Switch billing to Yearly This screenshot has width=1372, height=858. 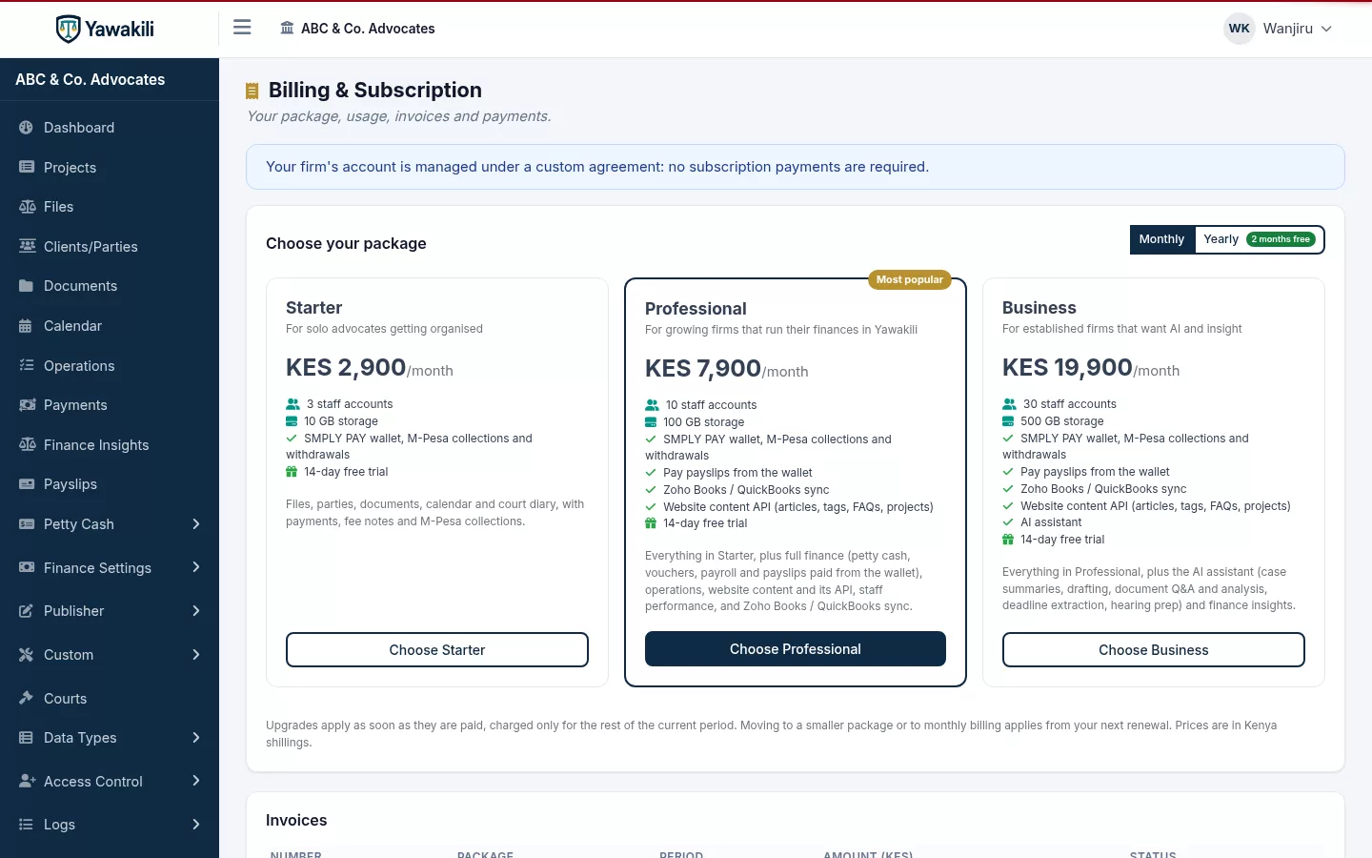click(x=1259, y=239)
